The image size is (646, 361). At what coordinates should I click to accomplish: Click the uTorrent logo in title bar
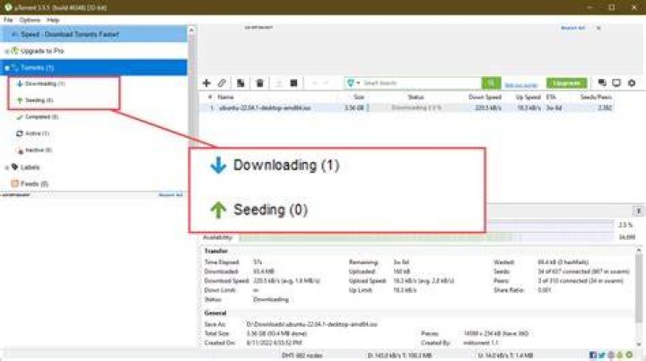(x=8, y=7)
